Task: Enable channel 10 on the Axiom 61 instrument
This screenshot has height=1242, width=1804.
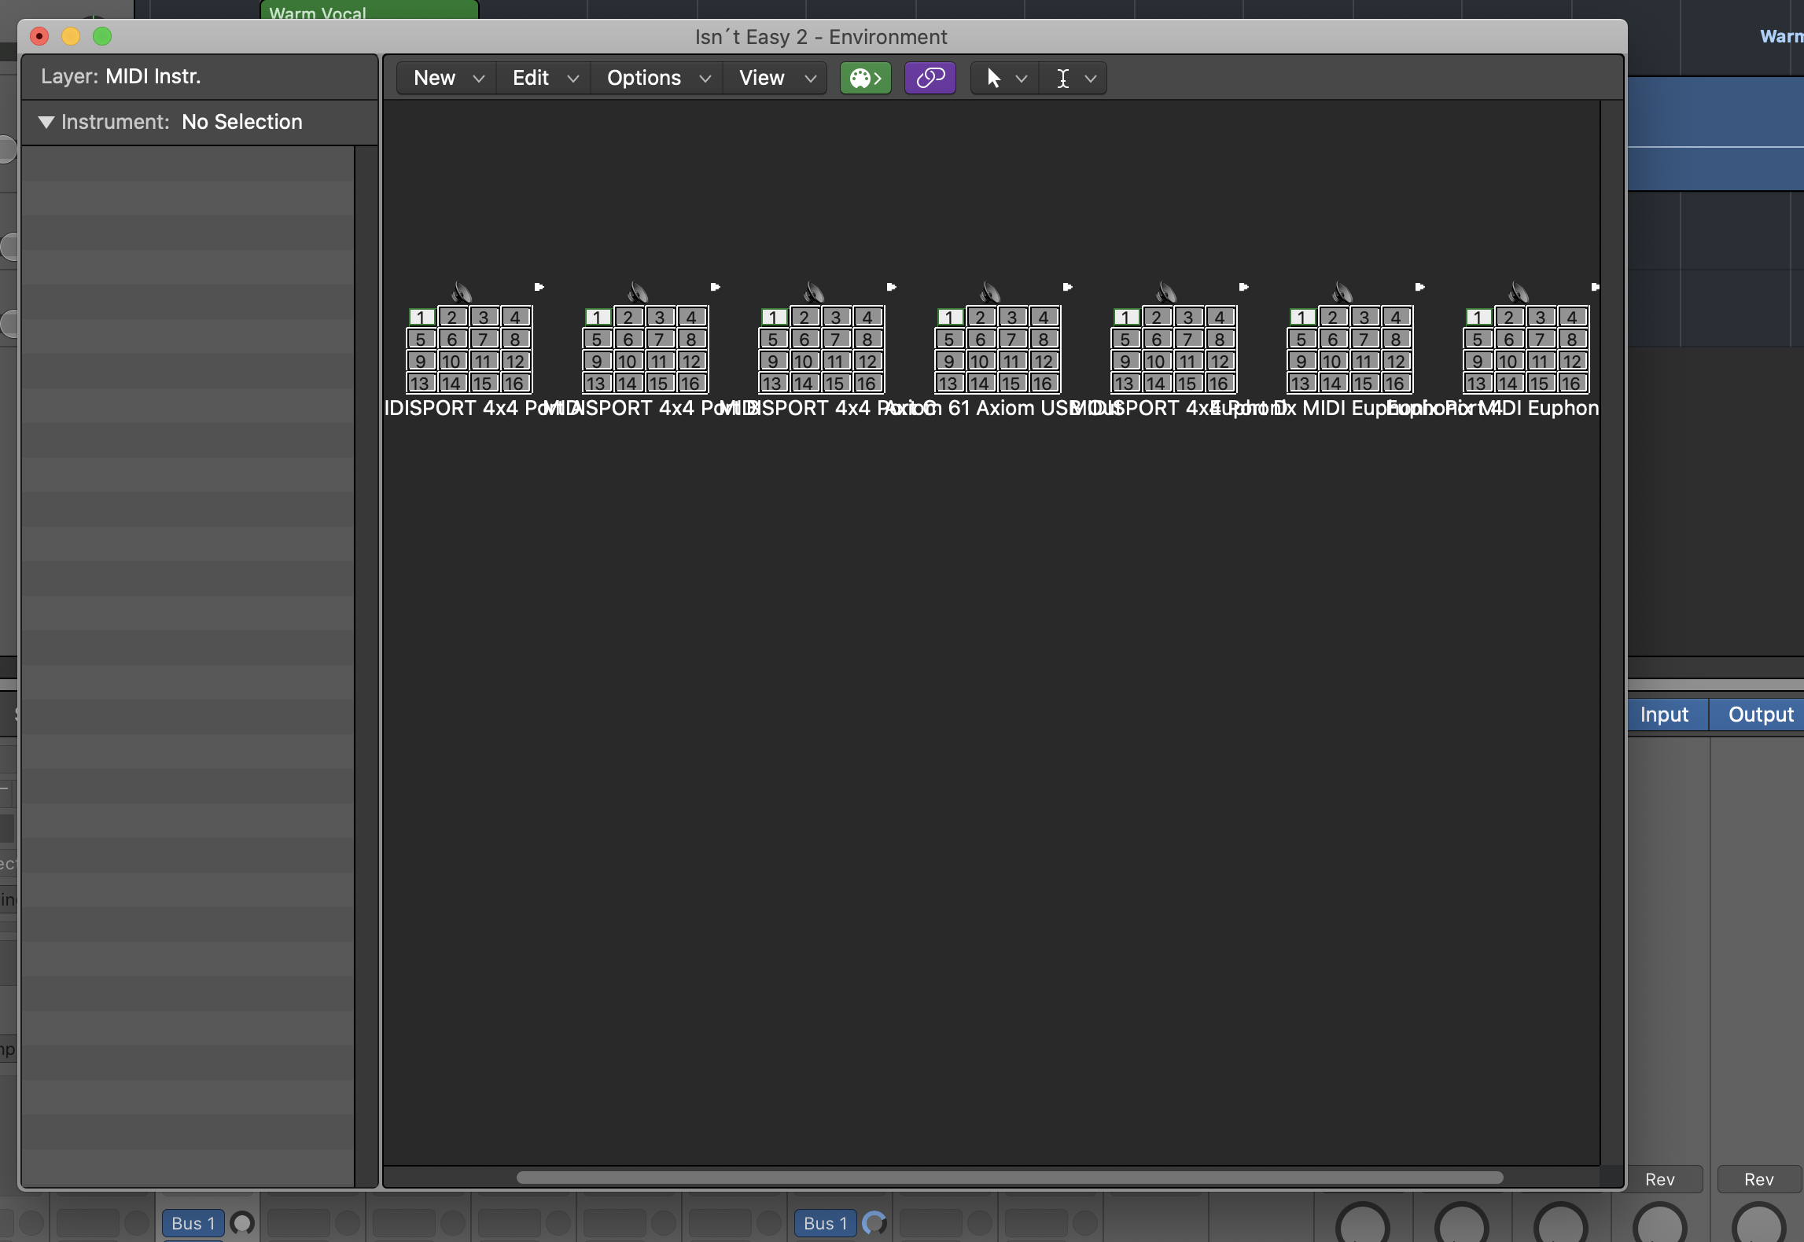Action: coord(980,362)
